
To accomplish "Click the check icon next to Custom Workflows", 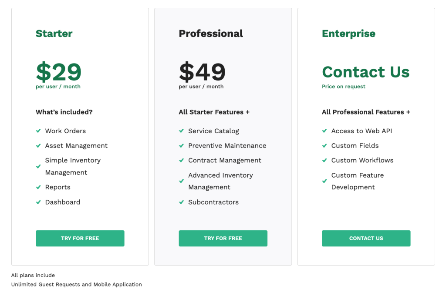I will pyautogui.click(x=324, y=161).
